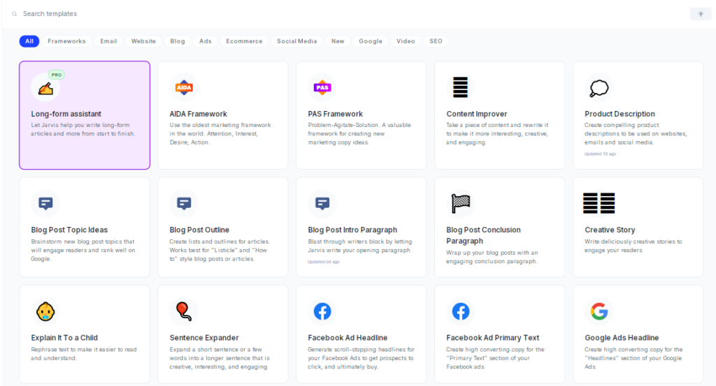Open the Blog Post Outline template
The image size is (716, 386).
tap(199, 230)
